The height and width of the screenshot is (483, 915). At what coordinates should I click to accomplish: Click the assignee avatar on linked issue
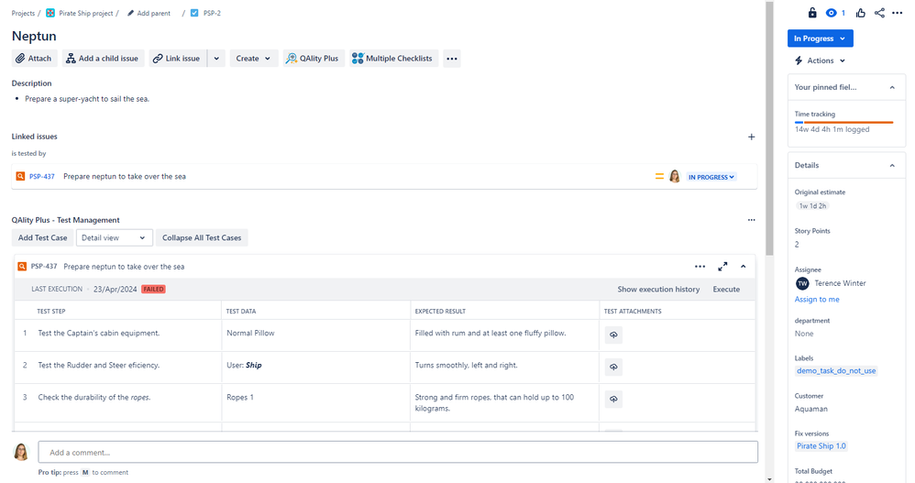[x=675, y=176]
